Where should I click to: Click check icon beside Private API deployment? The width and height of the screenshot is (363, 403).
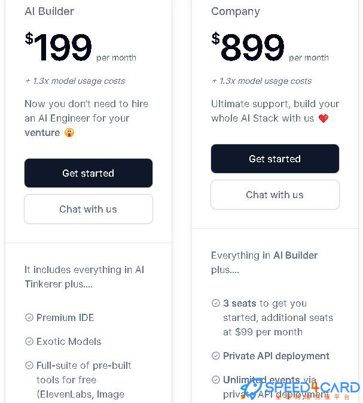coord(216,356)
